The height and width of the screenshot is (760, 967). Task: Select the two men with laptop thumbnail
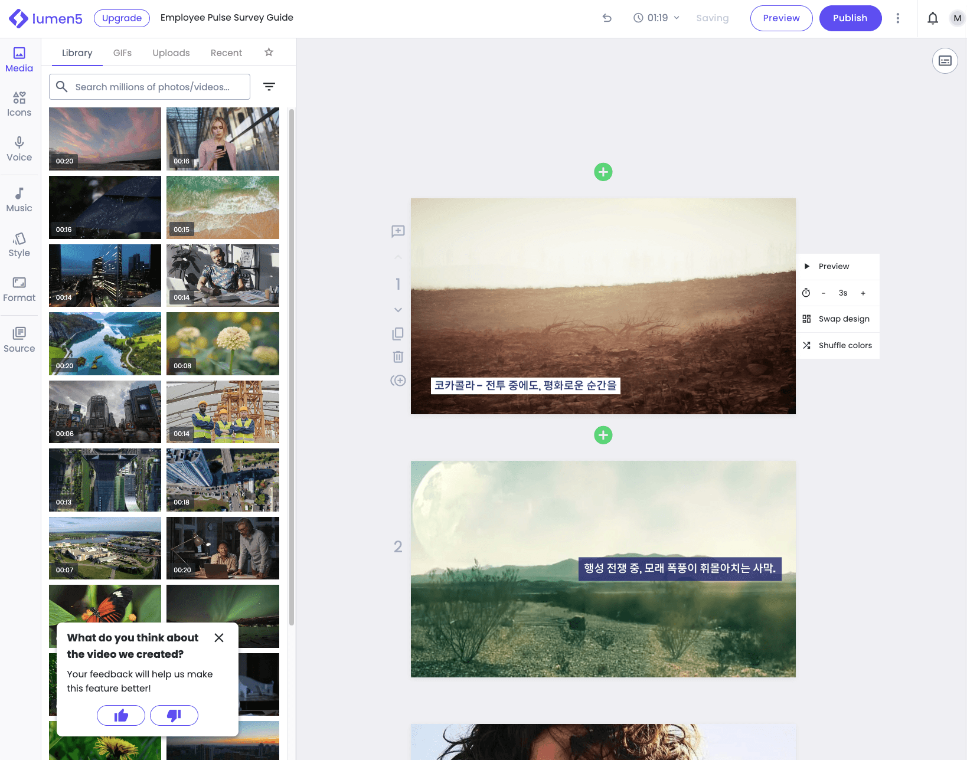pyautogui.click(x=223, y=548)
